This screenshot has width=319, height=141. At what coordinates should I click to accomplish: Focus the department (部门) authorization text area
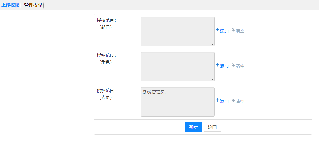point(178,31)
